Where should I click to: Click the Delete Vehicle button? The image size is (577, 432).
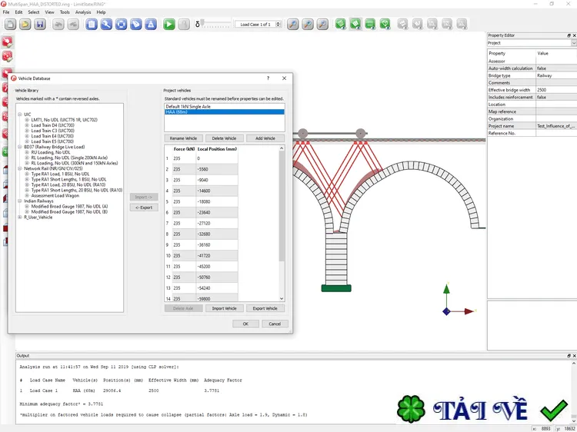224,138
